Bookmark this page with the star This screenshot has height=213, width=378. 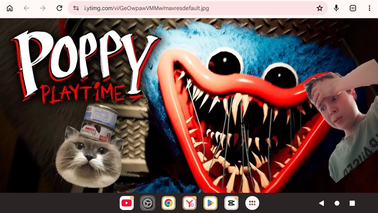[x=320, y=8]
